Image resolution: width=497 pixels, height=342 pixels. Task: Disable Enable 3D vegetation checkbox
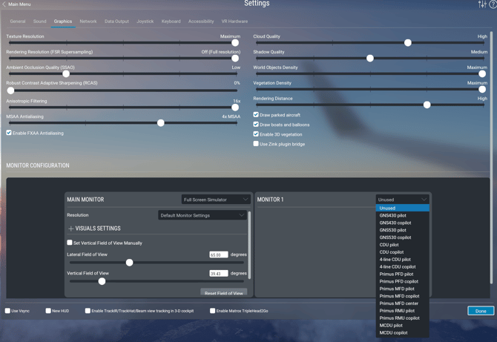pyautogui.click(x=256, y=134)
